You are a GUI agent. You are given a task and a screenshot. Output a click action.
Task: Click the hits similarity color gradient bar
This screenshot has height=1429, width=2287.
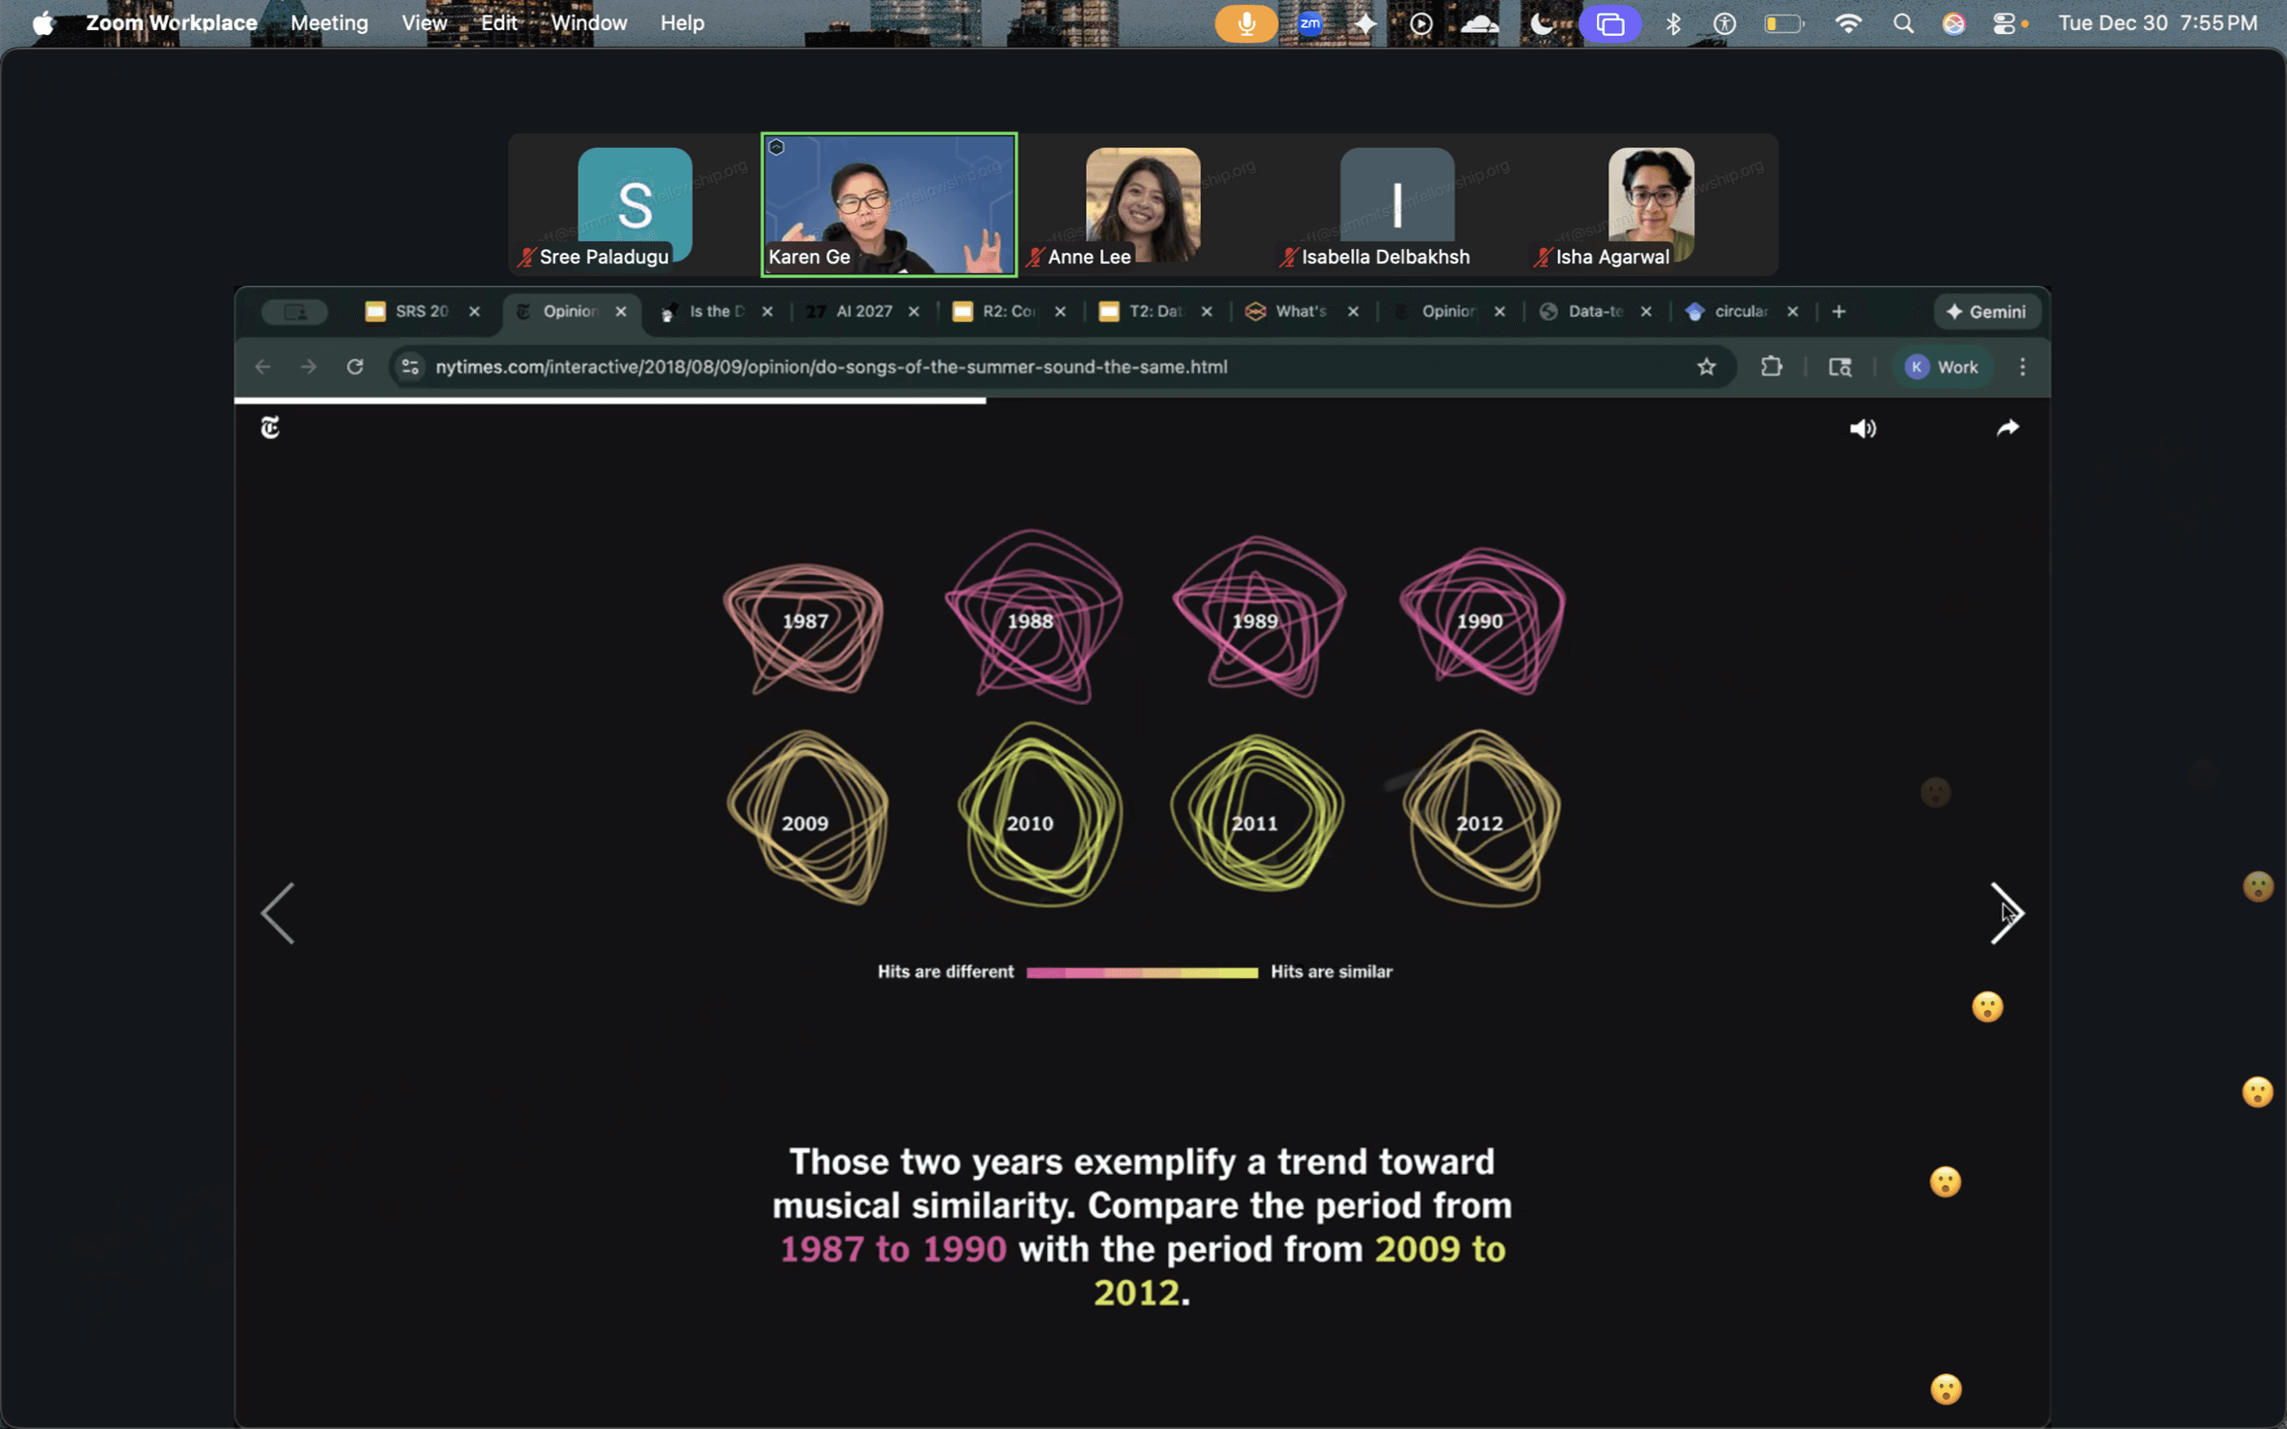(x=1142, y=973)
